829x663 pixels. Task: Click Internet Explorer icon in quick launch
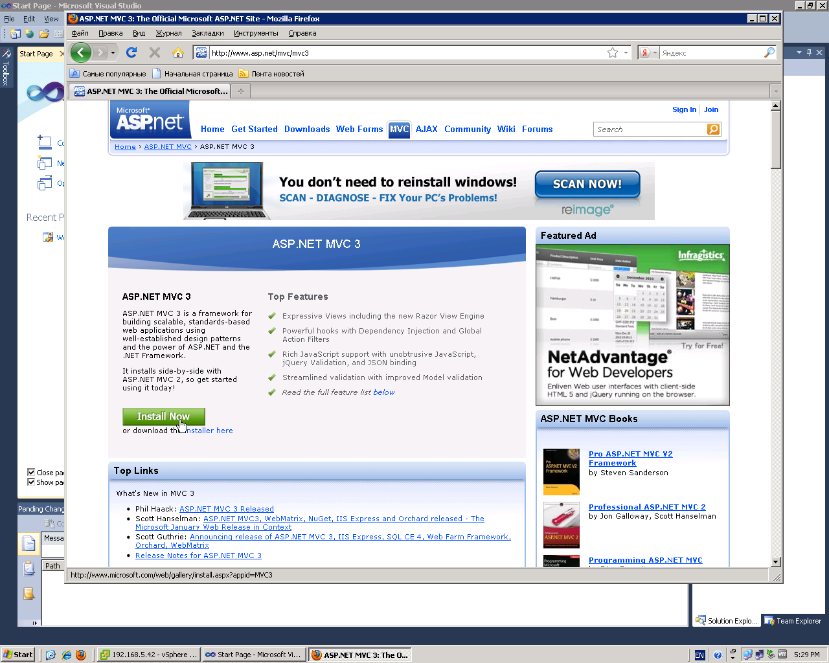(66, 655)
